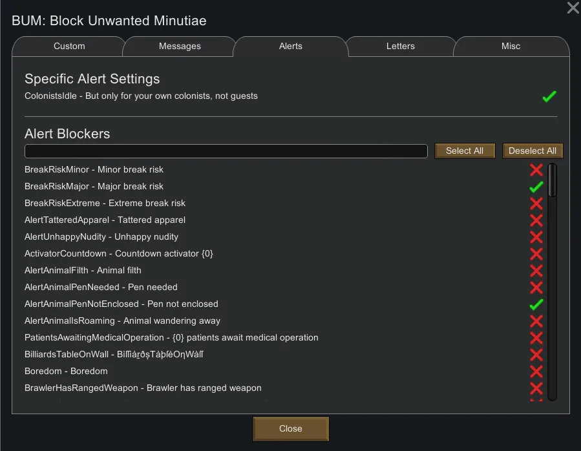The height and width of the screenshot is (451, 581).
Task: Toggle the ActivatorCountdown red X
Action: pyautogui.click(x=536, y=254)
